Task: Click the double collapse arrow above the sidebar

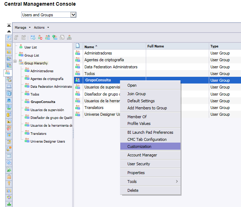Action: 9,25
